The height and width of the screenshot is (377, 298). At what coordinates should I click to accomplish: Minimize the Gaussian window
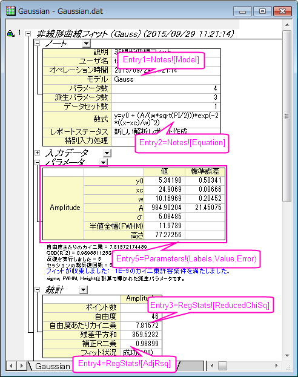click(243, 11)
